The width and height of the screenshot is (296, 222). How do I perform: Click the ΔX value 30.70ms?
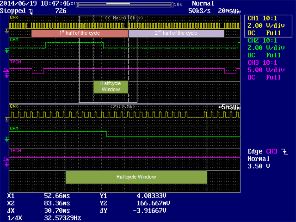[57, 211]
